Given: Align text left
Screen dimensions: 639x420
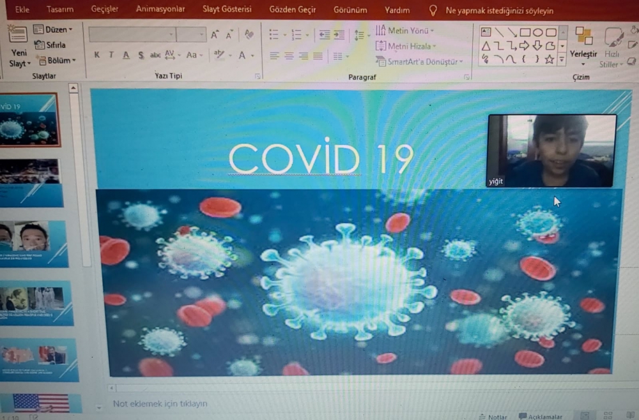Looking at the screenshot, I should click(x=275, y=56).
